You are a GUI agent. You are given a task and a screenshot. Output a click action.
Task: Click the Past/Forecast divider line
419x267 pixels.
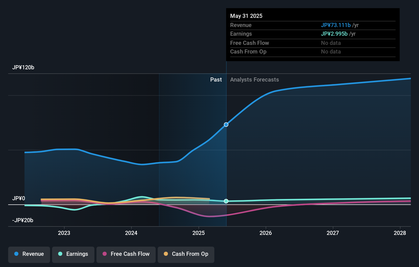[x=226, y=153]
